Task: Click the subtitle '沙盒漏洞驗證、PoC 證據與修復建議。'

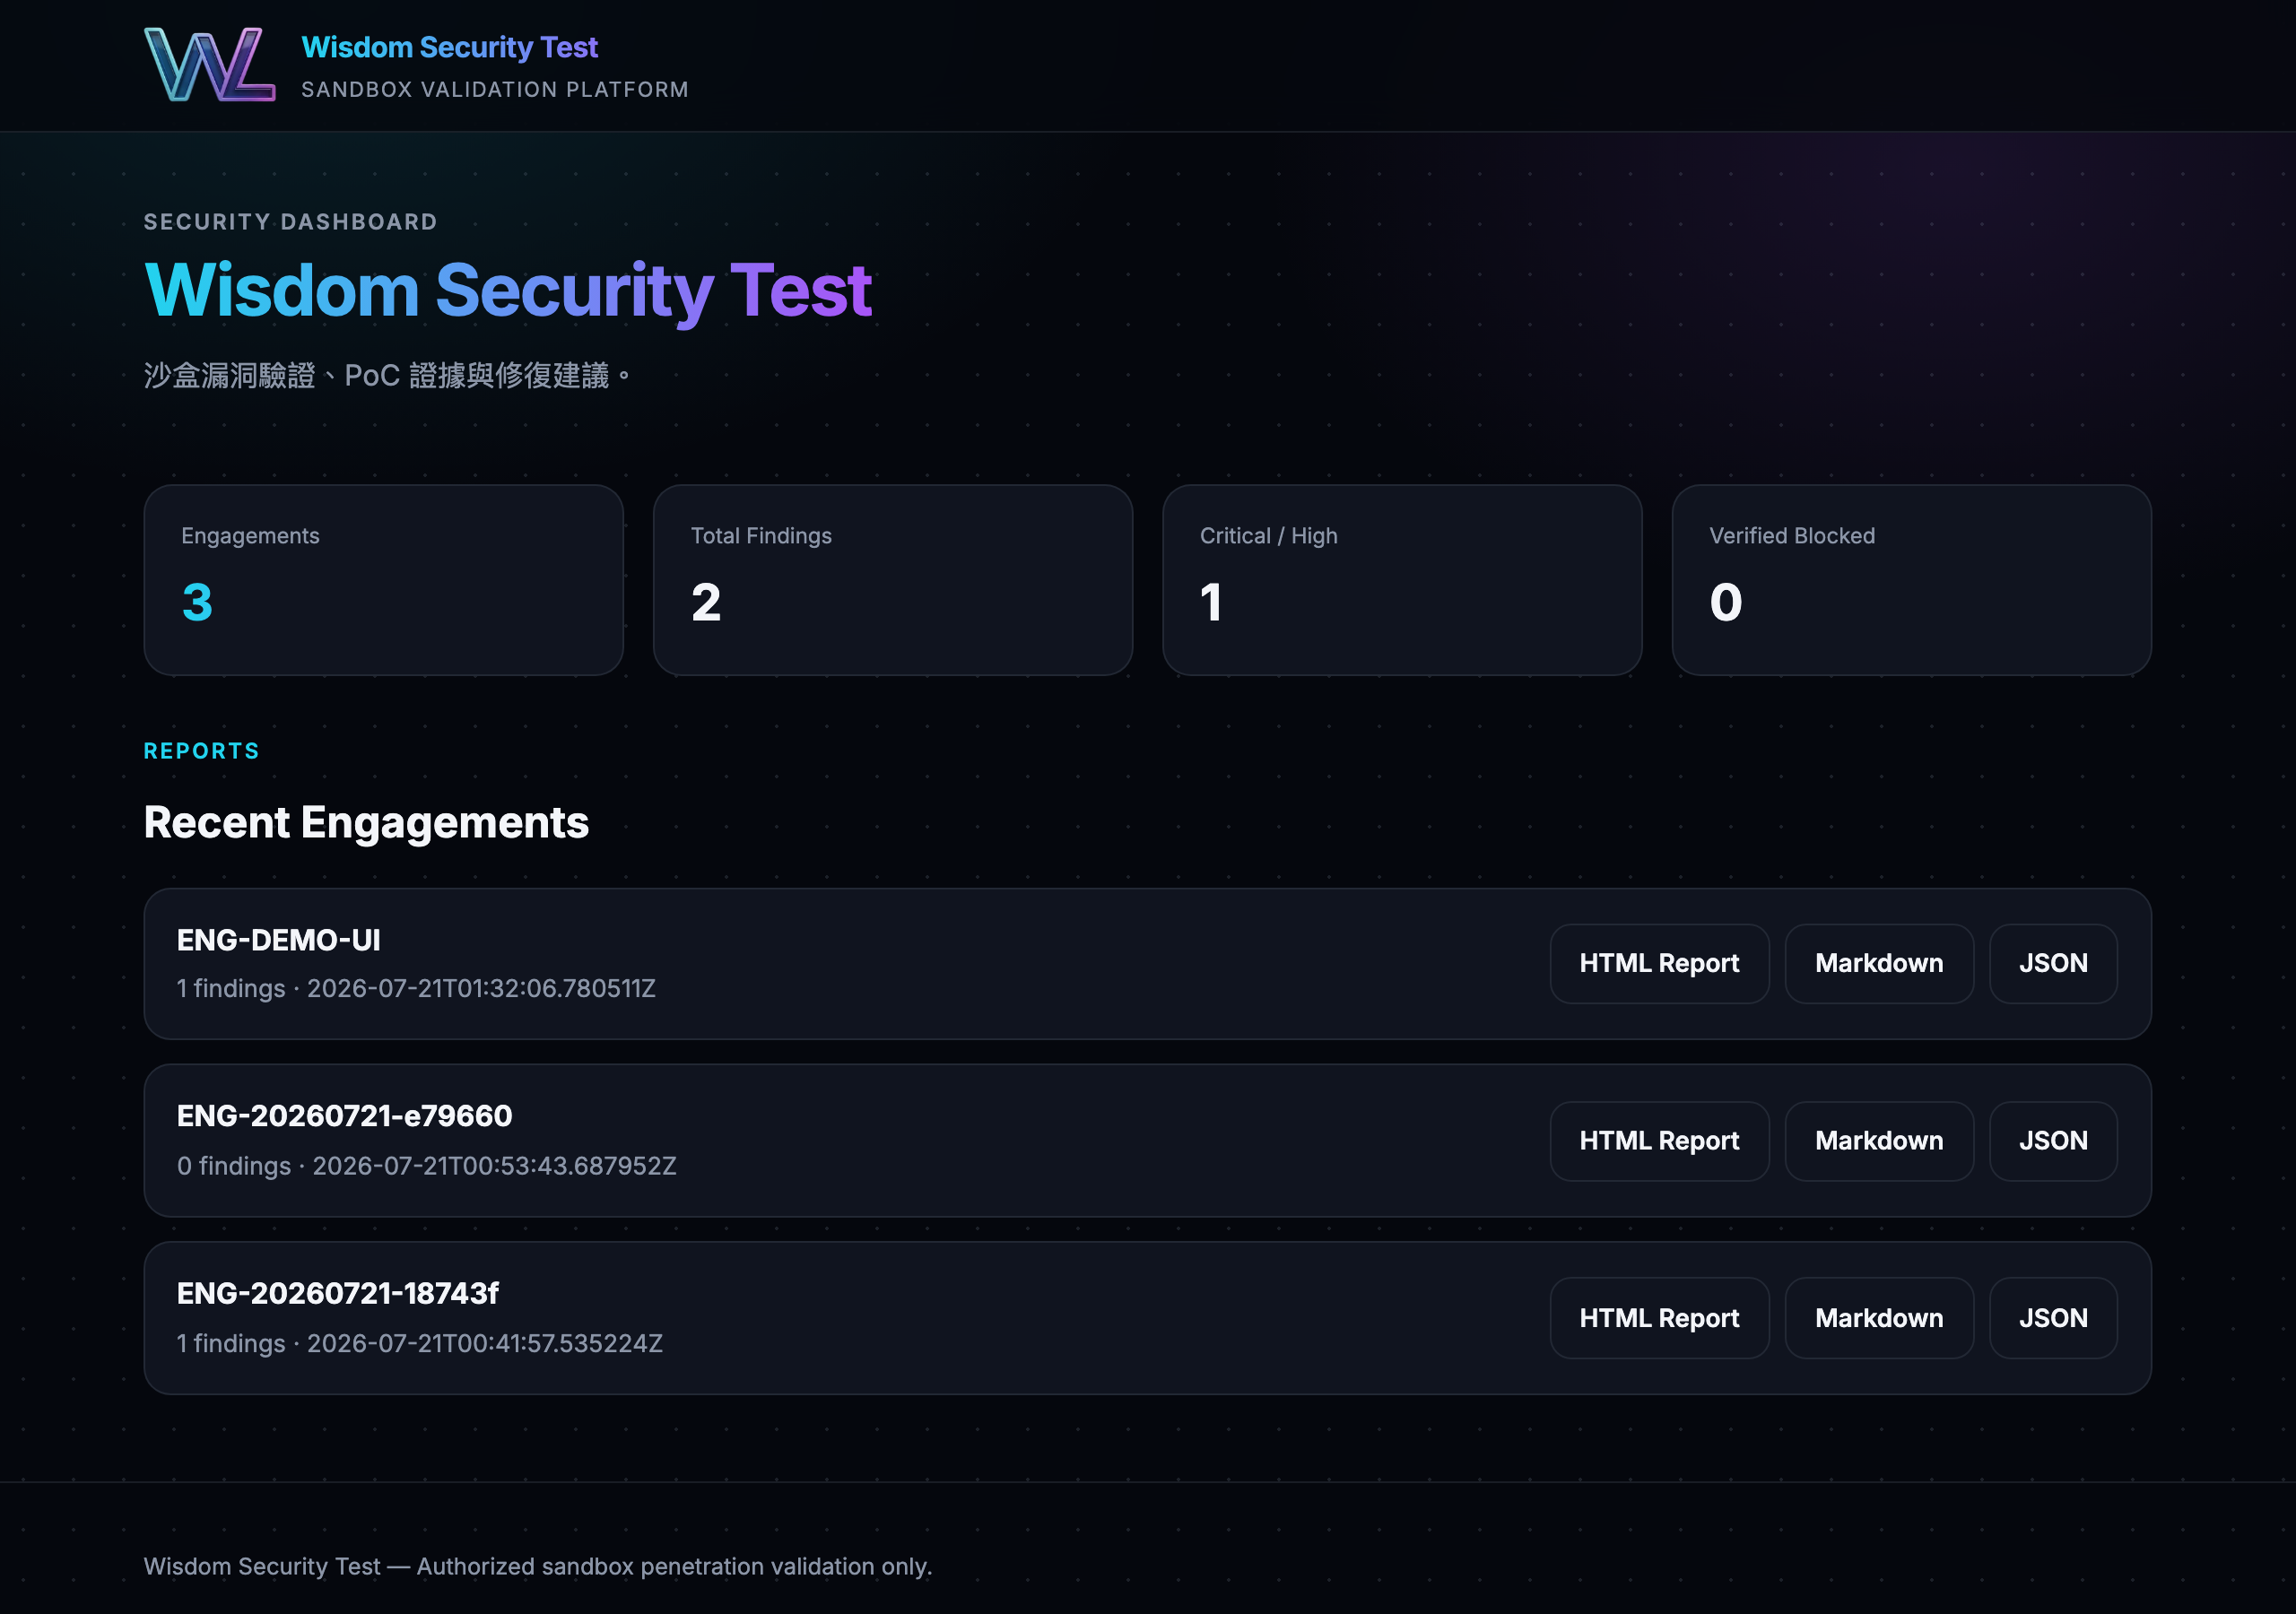Action: coord(387,375)
